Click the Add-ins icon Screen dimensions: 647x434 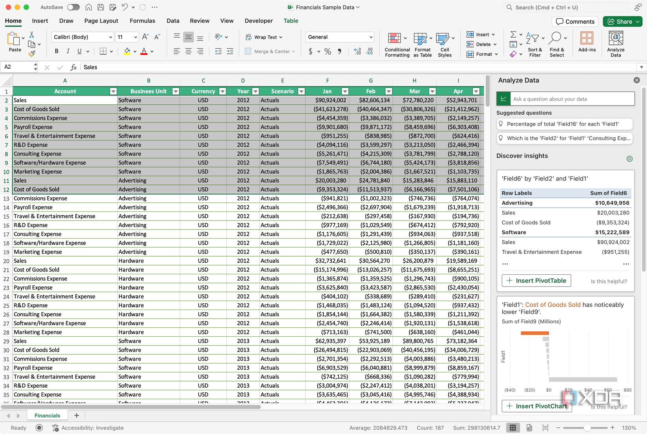click(x=587, y=38)
